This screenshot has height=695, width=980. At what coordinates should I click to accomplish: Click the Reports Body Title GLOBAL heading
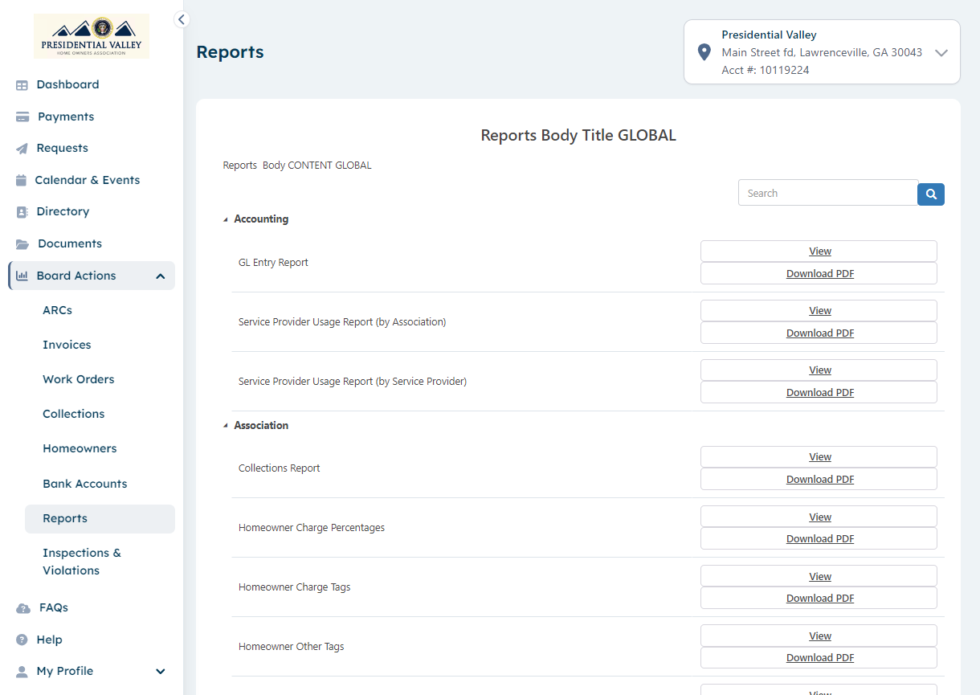(578, 136)
